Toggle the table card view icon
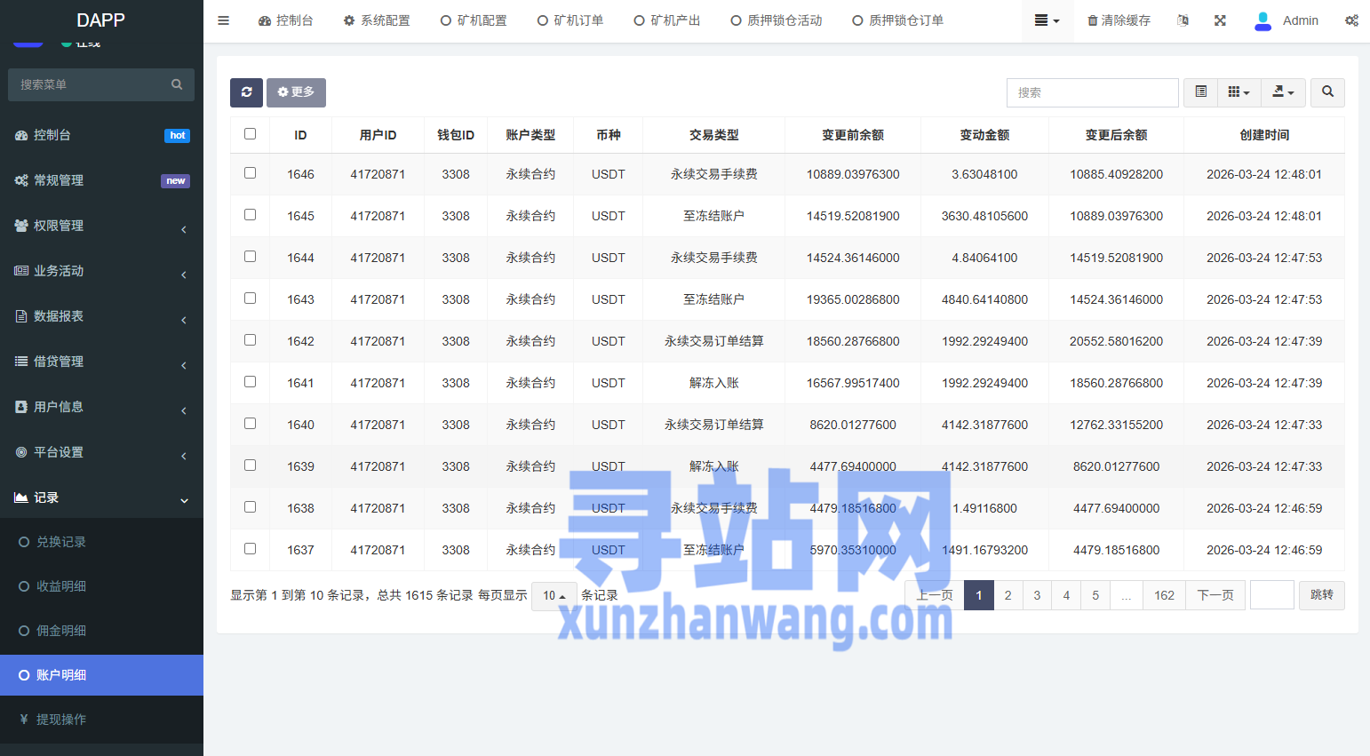This screenshot has height=756, width=1370. pos(1200,92)
